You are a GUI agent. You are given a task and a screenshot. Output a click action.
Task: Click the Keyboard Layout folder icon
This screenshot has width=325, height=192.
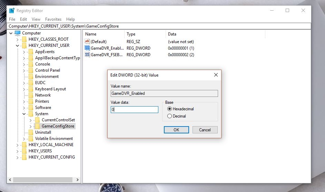pyautogui.click(x=31, y=89)
